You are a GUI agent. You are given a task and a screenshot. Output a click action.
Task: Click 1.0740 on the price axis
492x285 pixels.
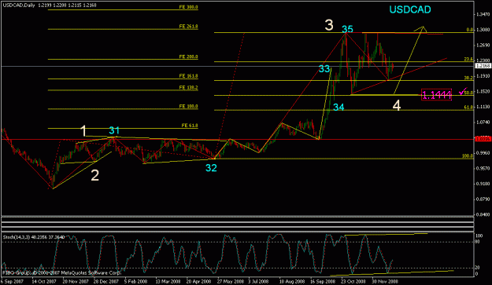click(x=483, y=122)
